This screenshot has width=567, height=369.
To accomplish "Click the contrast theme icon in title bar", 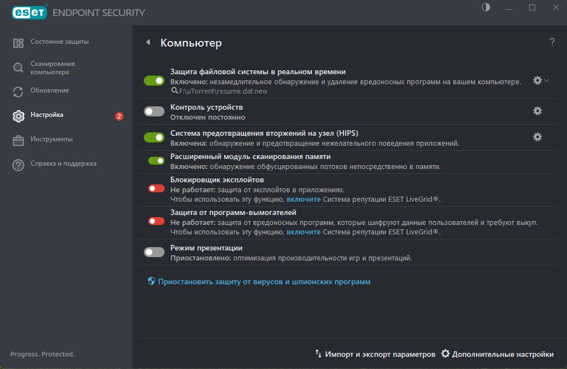I will click(487, 8).
